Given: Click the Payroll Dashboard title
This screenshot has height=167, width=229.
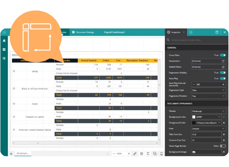Looking at the screenshot, I should [114, 32].
